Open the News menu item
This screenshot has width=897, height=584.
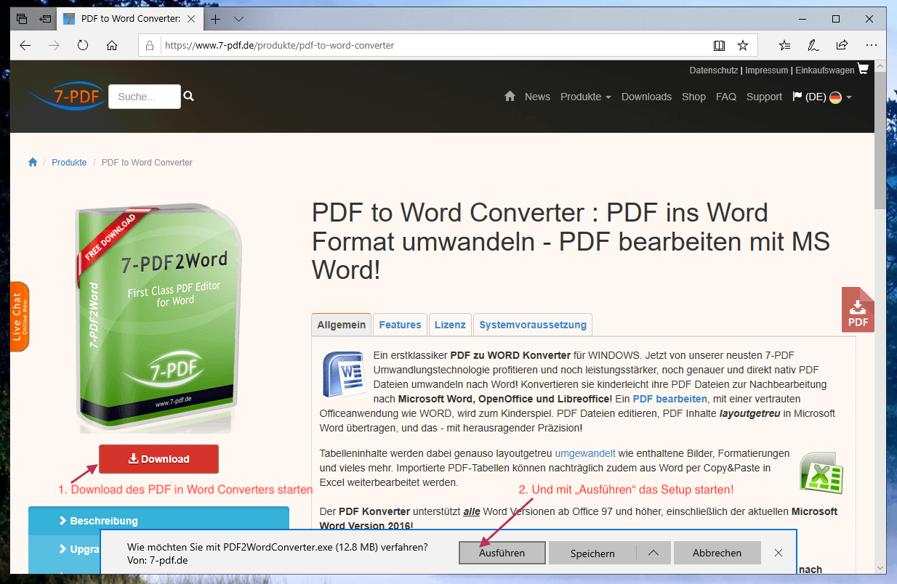point(537,97)
